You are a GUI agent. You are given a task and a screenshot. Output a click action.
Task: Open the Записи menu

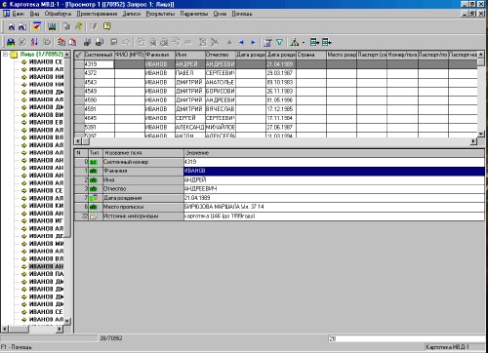132,14
